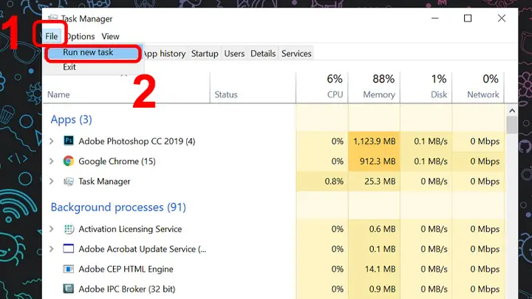The width and height of the screenshot is (532, 299).
Task: Switch to the Details tab
Action: click(x=263, y=54)
